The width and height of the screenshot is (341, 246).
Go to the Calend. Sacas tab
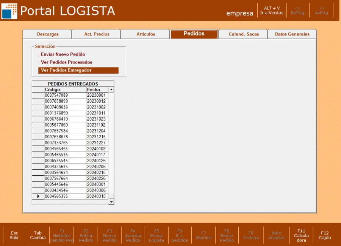coord(243,34)
